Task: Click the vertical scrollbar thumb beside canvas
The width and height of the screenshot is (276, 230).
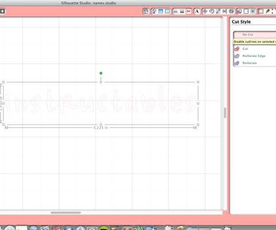Action: point(225,113)
